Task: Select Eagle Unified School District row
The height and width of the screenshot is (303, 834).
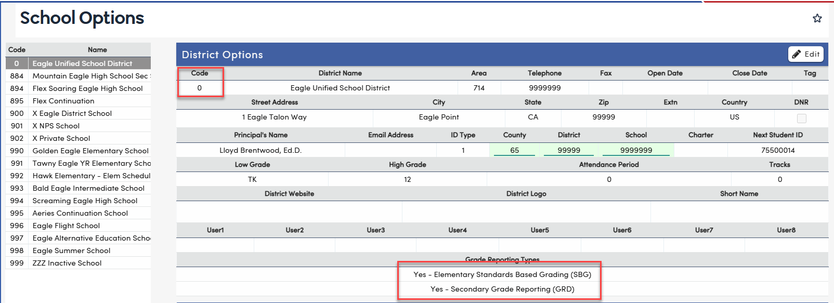Action: 78,63
